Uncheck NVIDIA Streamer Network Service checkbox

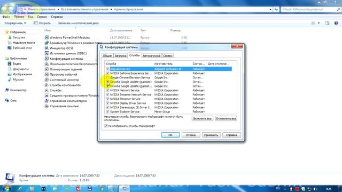[107, 95]
